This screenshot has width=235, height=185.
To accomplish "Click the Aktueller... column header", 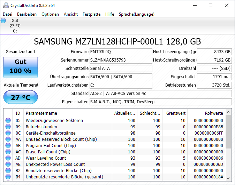I will (125, 113).
